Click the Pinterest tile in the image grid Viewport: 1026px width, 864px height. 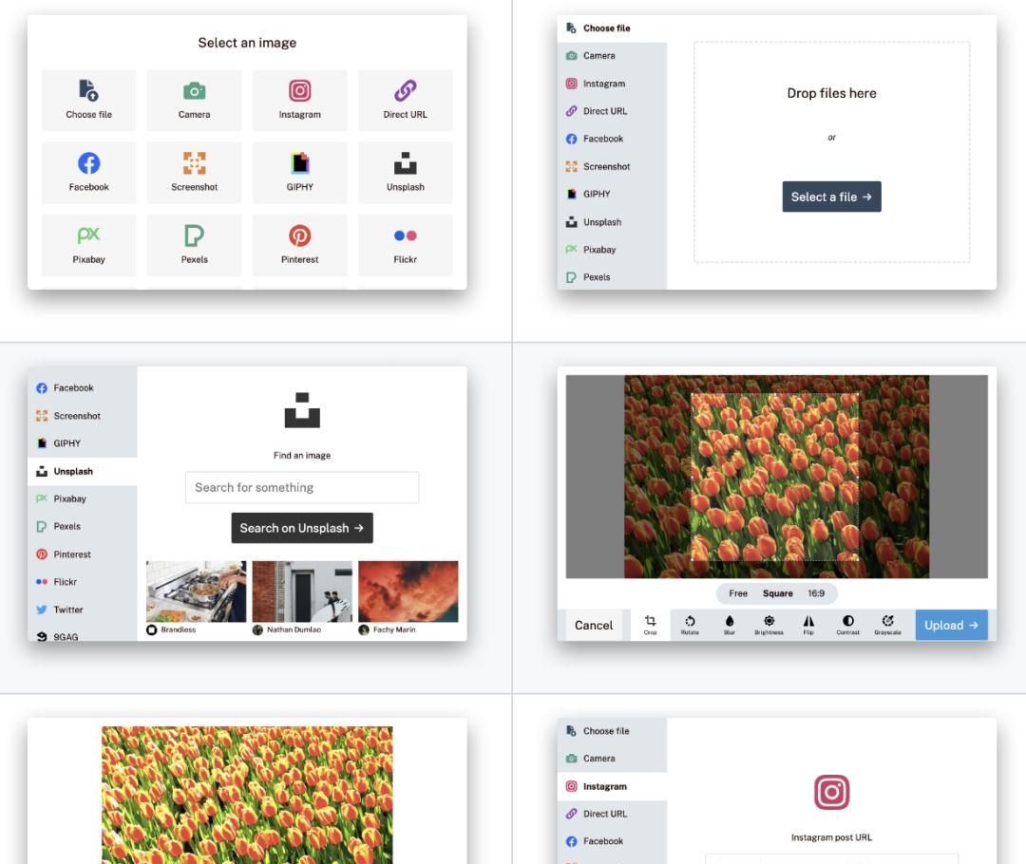coord(299,244)
